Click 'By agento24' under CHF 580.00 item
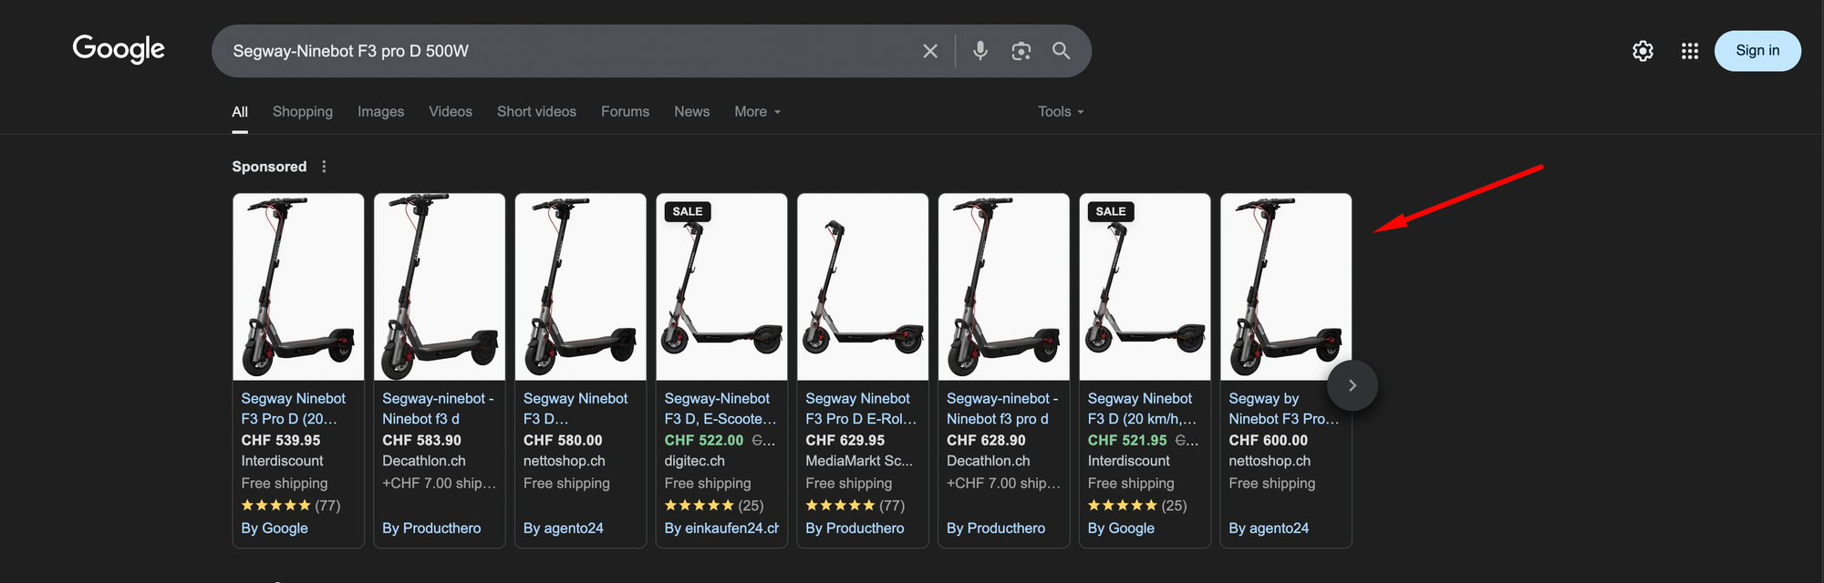The width and height of the screenshot is (1824, 583). pyautogui.click(x=564, y=528)
